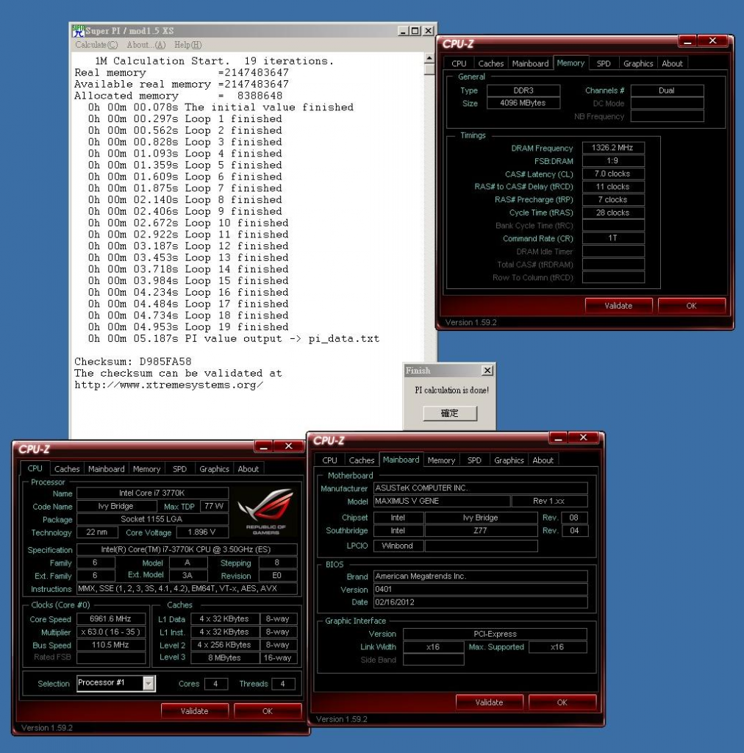The image size is (744, 753).
Task: Go to SPD tab in Mainboard CPU-Z window
Action: tap(474, 460)
